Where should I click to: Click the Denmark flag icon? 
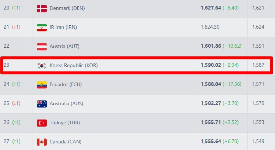tap(42, 8)
